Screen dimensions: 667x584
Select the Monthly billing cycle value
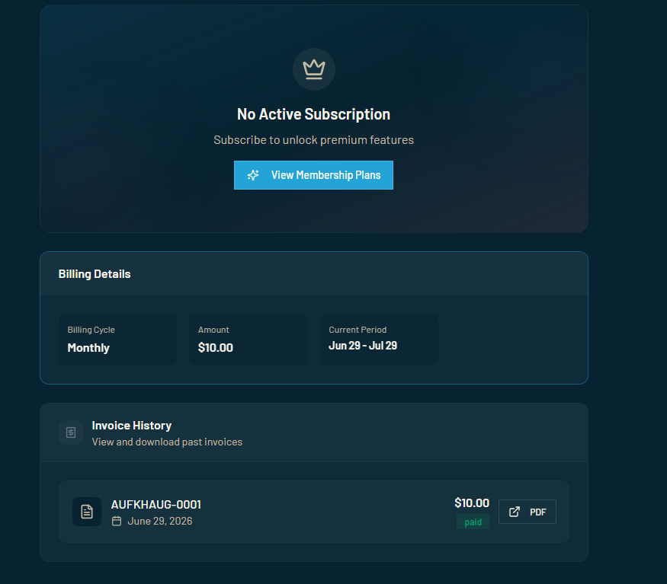(88, 348)
